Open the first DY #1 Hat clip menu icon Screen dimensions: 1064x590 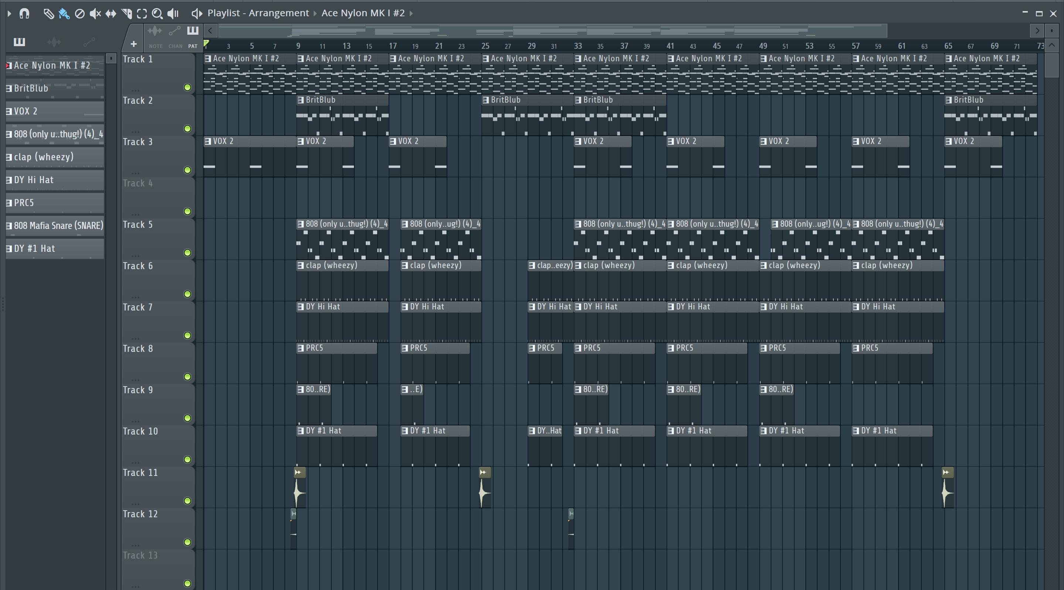click(x=301, y=431)
